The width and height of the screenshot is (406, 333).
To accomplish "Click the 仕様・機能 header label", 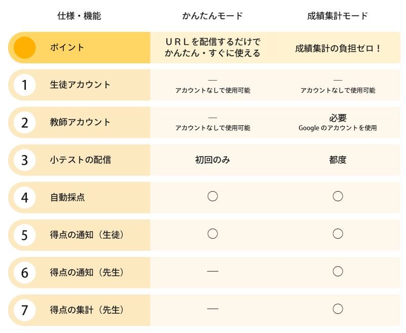I will (x=79, y=16).
